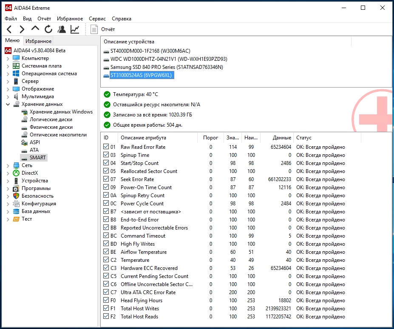Click the Оптические накопители disc icon
Screen dimensions: 394x329
coord(24,135)
